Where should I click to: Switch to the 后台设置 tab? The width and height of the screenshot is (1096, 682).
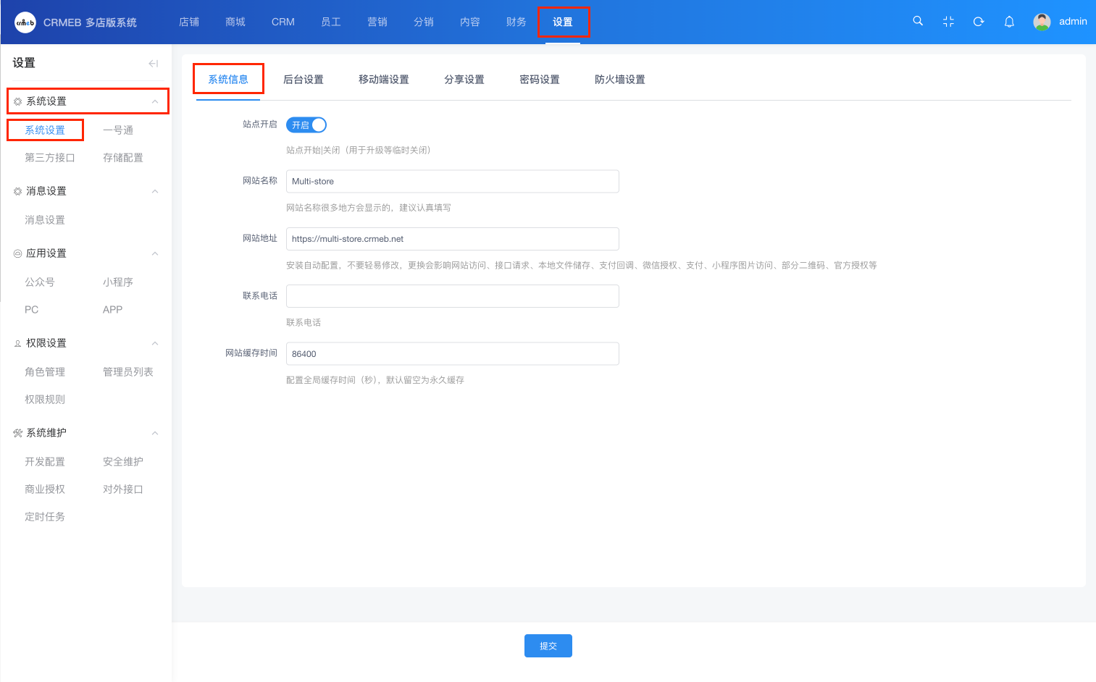(x=304, y=80)
